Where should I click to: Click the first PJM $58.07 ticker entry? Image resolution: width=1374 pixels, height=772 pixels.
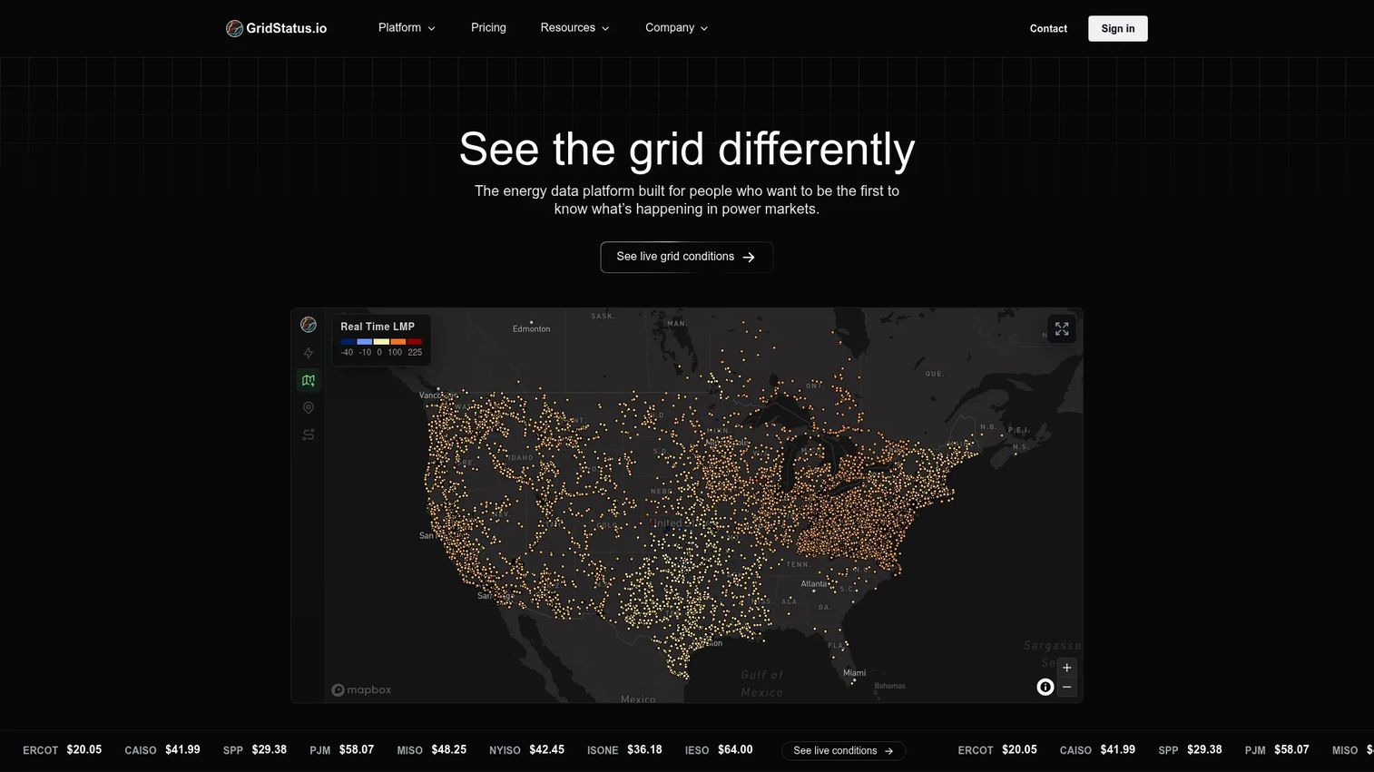pyautogui.click(x=342, y=750)
